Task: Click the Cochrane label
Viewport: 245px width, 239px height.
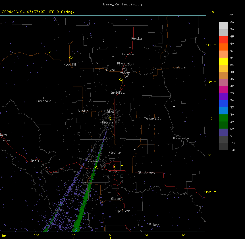Action: (x=92, y=161)
